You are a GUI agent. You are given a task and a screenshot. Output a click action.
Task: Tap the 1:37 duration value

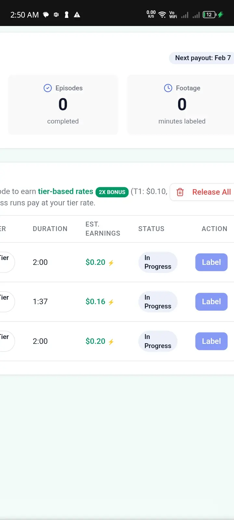click(x=40, y=302)
